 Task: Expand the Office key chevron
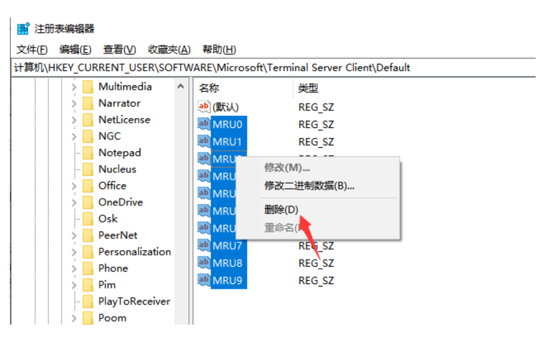point(74,186)
